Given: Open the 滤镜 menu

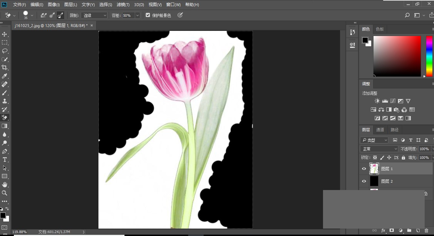Looking at the screenshot, I should coord(122,5).
